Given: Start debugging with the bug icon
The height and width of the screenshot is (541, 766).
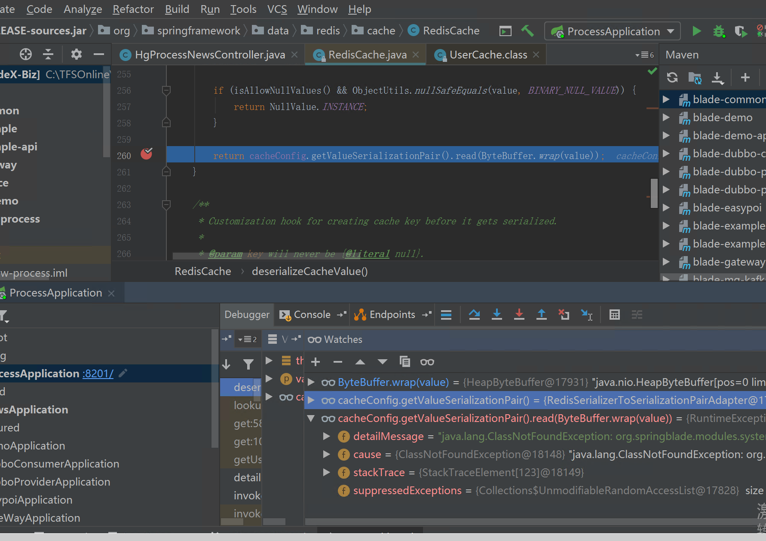Looking at the screenshot, I should 719,31.
